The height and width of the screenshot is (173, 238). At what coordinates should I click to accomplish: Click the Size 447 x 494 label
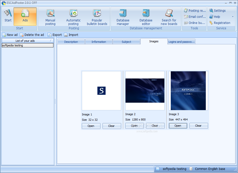coord(178,119)
